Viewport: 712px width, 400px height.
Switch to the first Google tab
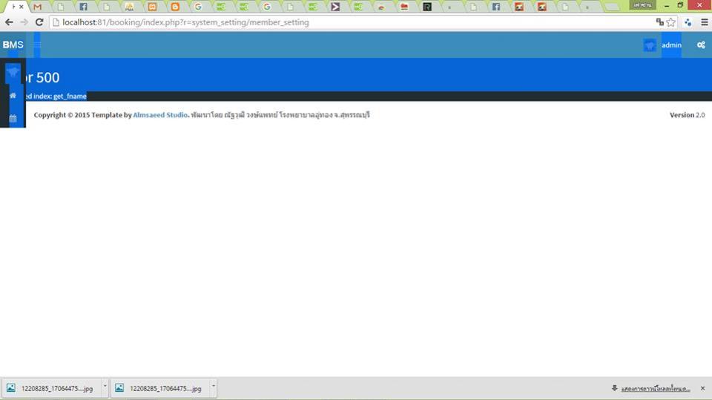[198, 7]
